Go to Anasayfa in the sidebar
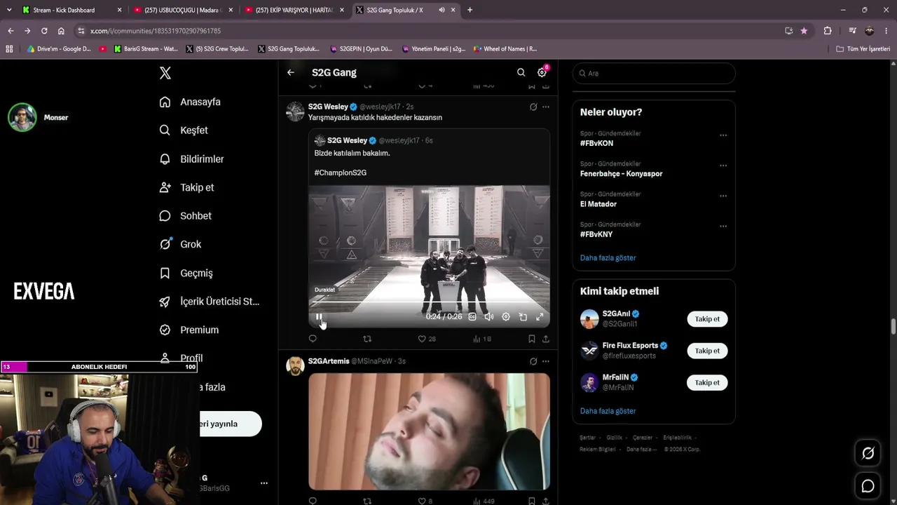897x505 pixels. pyautogui.click(x=190, y=102)
